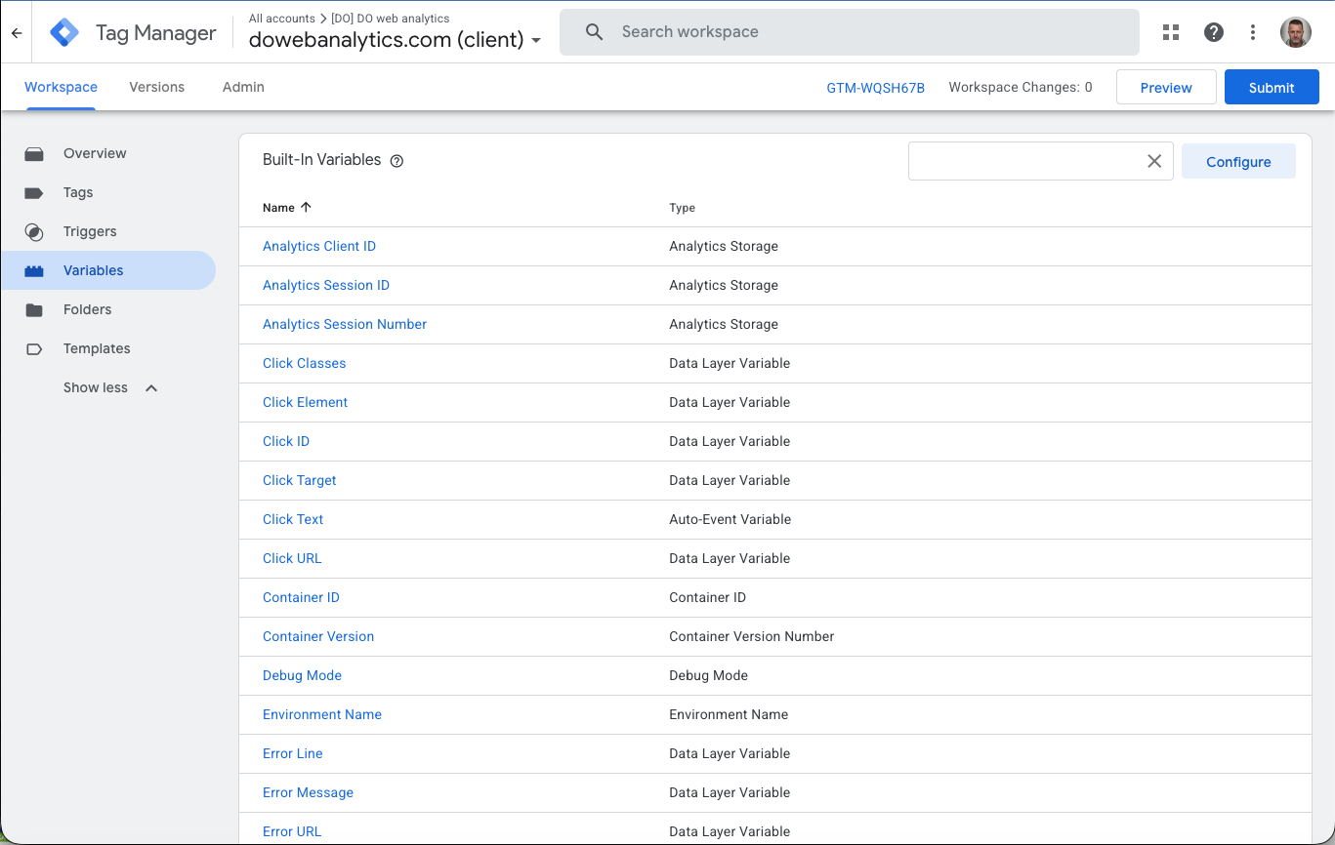Screen dimensions: 1335x845
Task: Click the Tag Manager logo
Action: 65,32
